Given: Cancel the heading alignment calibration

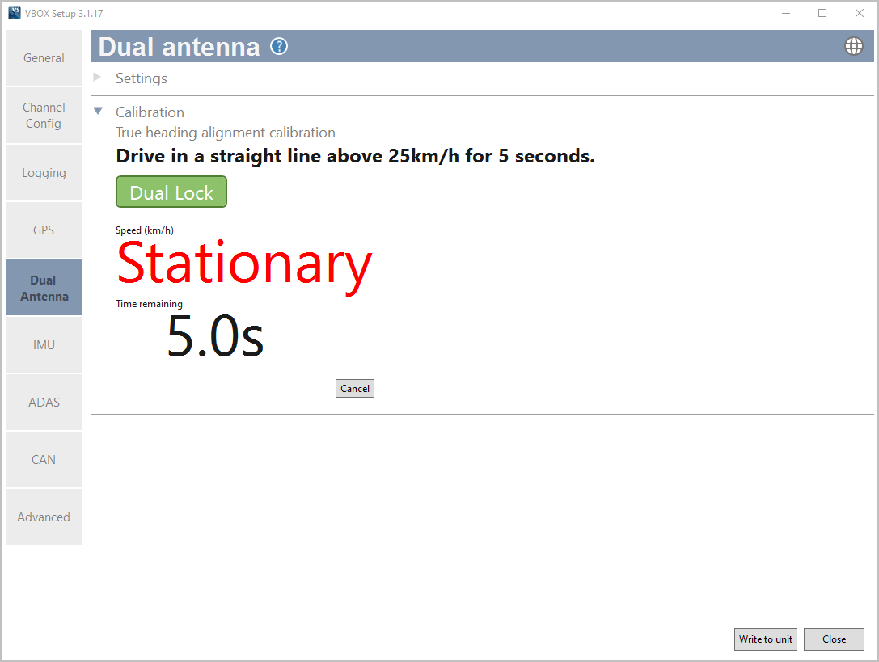Looking at the screenshot, I should pyautogui.click(x=355, y=389).
